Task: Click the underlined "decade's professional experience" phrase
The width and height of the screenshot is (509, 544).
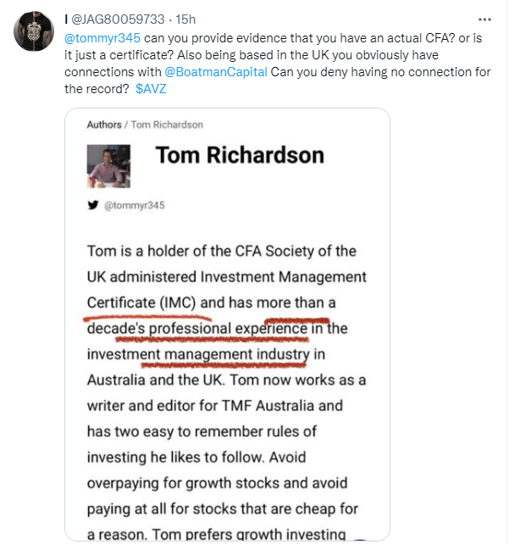Action: coord(196,328)
